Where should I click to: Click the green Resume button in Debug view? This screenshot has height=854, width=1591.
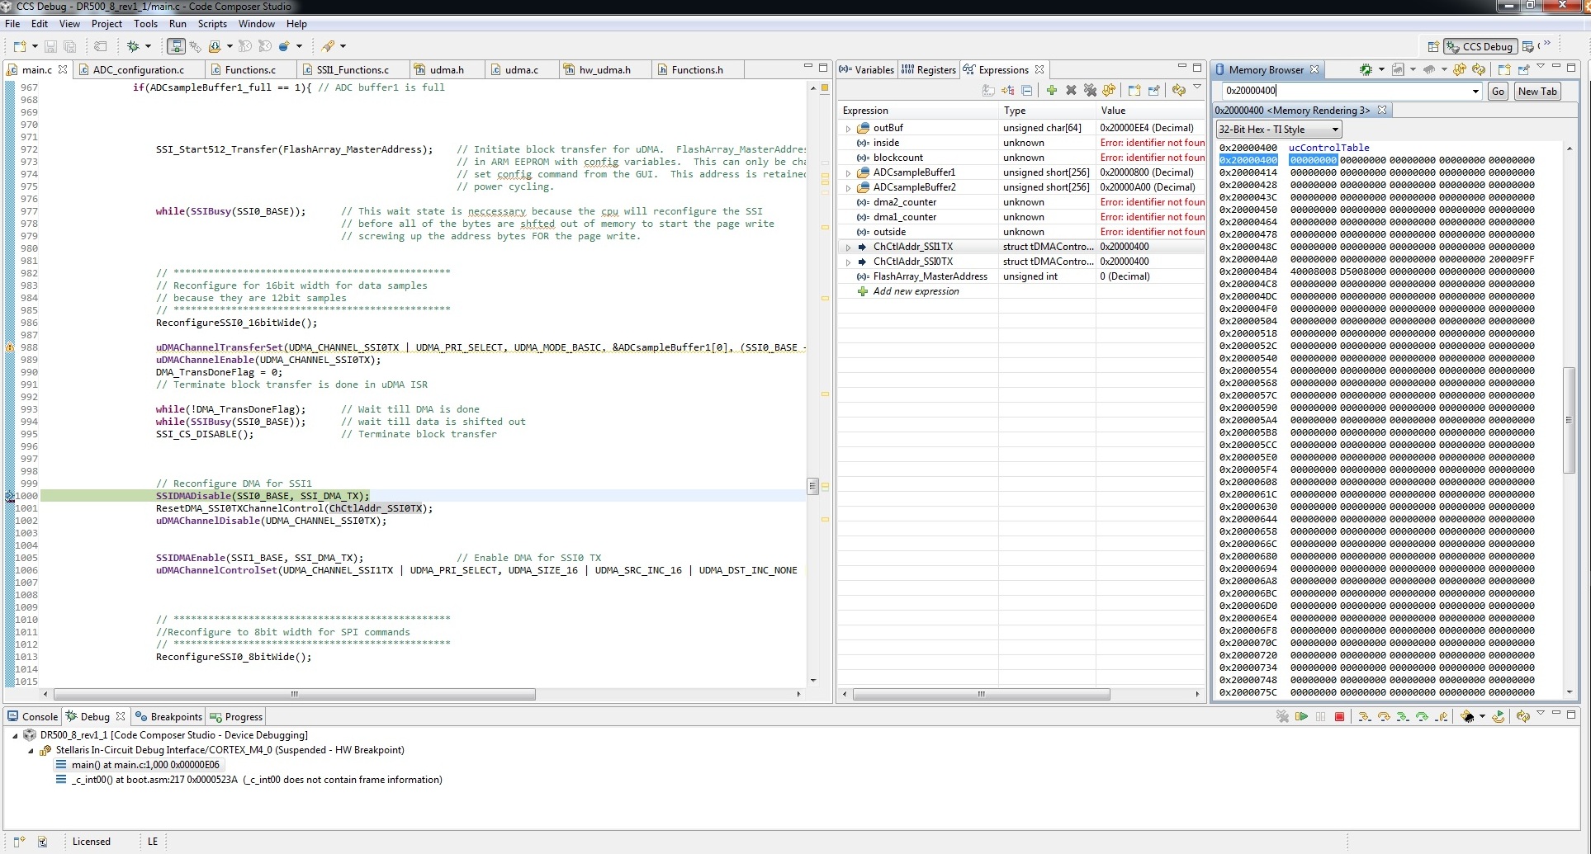[x=1301, y=717]
